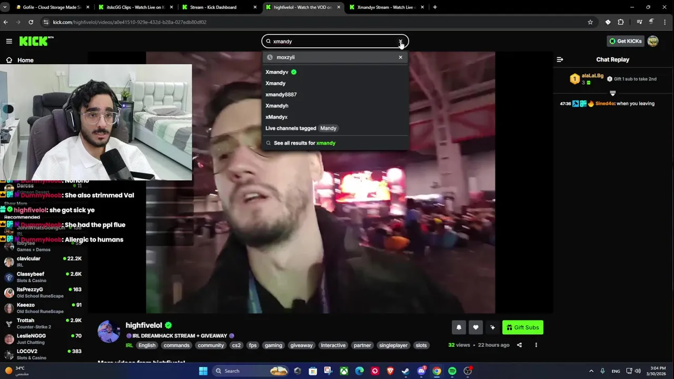Open Windows Start menu
This screenshot has height=379, width=674.
[203, 371]
